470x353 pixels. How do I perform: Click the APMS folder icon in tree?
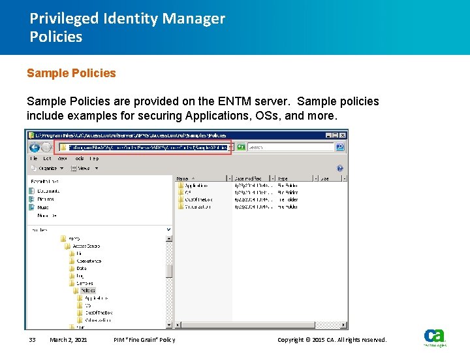pos(63,239)
